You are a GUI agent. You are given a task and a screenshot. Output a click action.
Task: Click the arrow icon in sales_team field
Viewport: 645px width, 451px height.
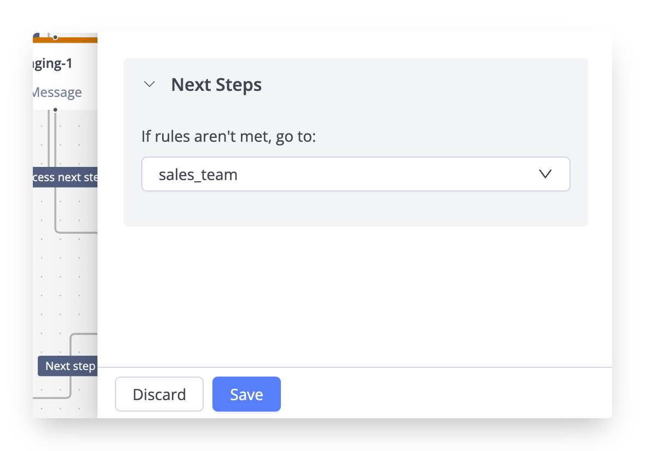click(x=545, y=175)
